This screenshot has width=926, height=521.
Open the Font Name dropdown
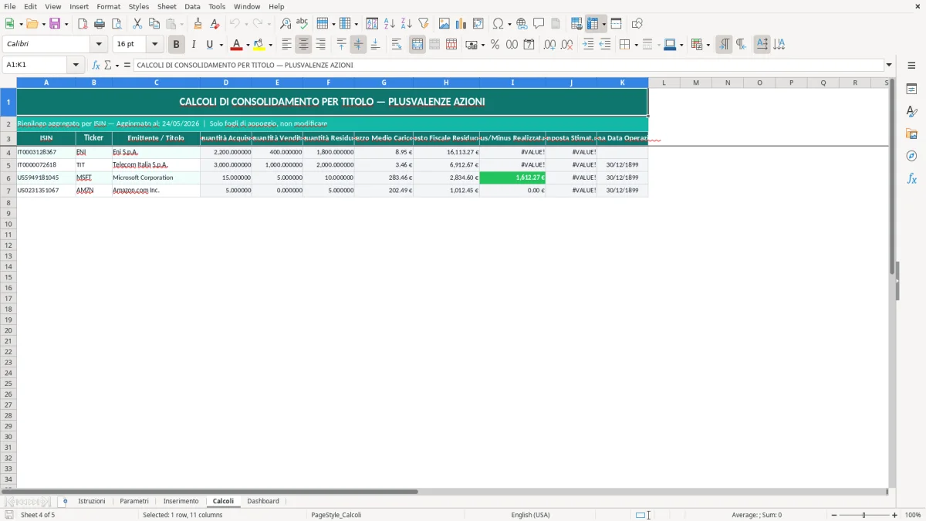(x=99, y=45)
